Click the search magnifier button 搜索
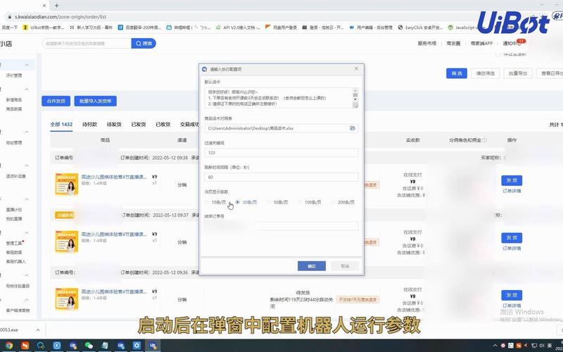 pyautogui.click(x=144, y=44)
